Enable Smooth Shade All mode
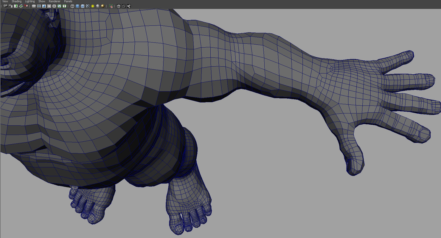This screenshot has width=441, height=238. (77, 6)
